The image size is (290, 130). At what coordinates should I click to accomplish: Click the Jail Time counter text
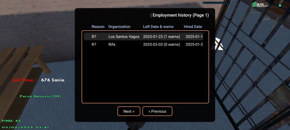click(38, 80)
